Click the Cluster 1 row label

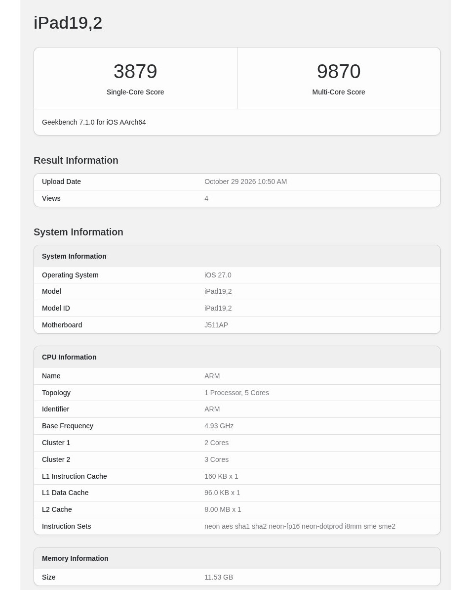tap(56, 443)
